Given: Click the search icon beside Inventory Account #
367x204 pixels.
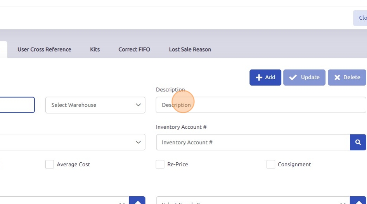Looking at the screenshot, I should tap(358, 142).
